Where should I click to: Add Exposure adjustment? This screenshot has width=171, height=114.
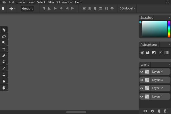click(x=154, y=53)
